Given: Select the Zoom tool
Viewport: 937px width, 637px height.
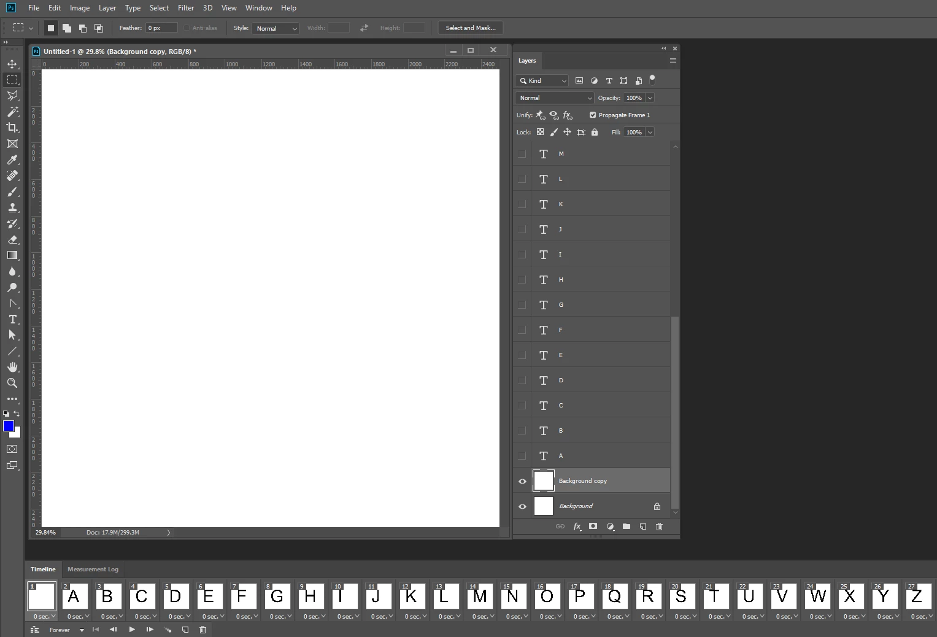Looking at the screenshot, I should 12,383.
